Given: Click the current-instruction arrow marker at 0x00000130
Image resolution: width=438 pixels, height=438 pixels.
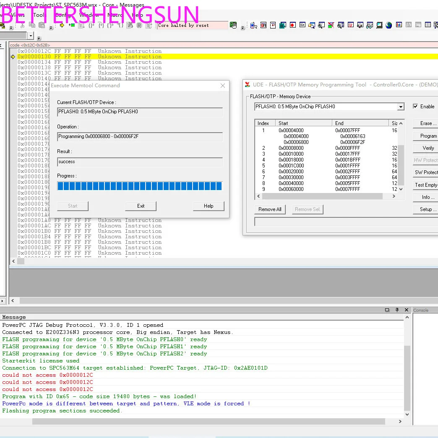Looking at the screenshot, I should 13,57.
